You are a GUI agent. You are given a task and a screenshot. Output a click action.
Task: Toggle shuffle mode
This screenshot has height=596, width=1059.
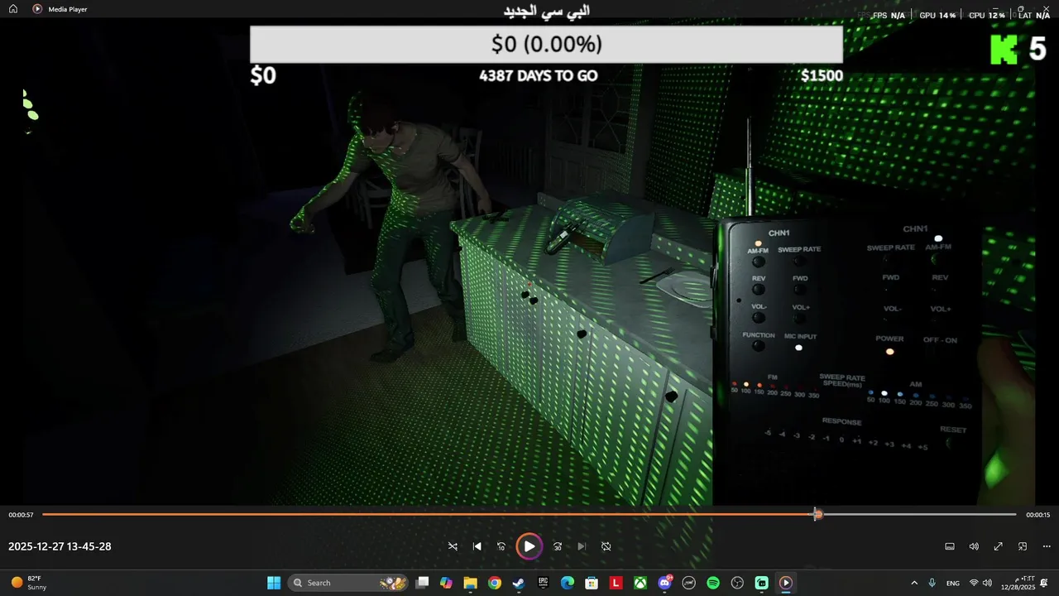click(x=453, y=546)
